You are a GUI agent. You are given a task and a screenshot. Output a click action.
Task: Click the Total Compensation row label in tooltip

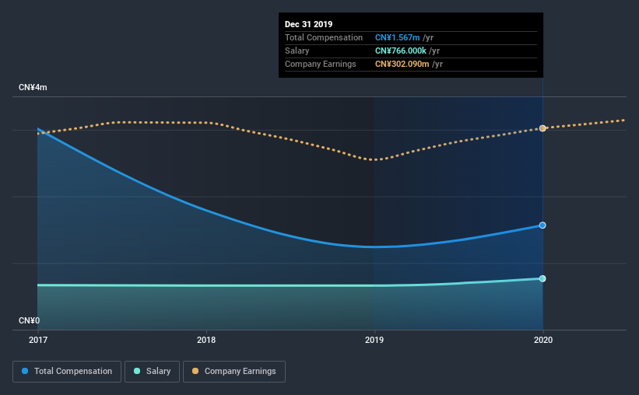tap(324, 37)
